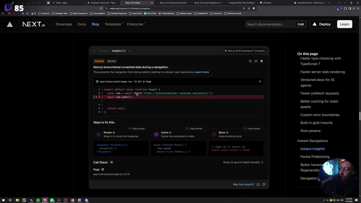Open a new browser tab
361x203 pixels.
(329, 3)
